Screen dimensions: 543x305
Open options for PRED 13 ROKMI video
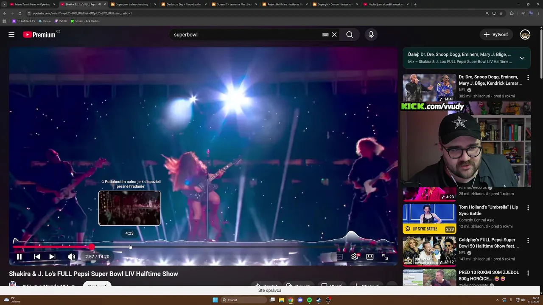click(528, 273)
